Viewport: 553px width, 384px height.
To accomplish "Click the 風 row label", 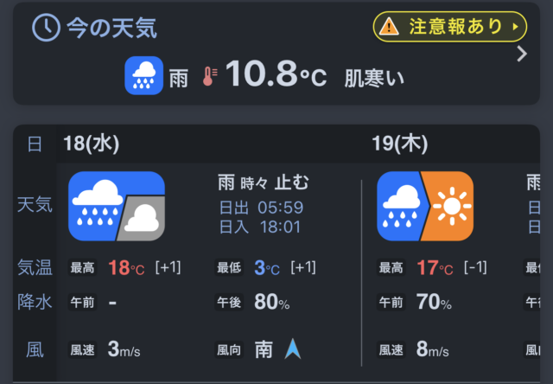I will tap(35, 349).
